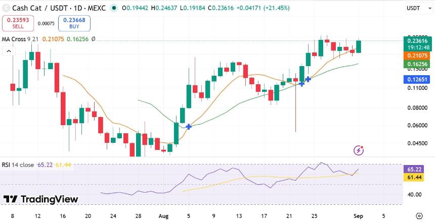Click the Ø symbol after MA Cross values
Image resolution: width=435 pixels, height=222 pixels.
coord(93,39)
